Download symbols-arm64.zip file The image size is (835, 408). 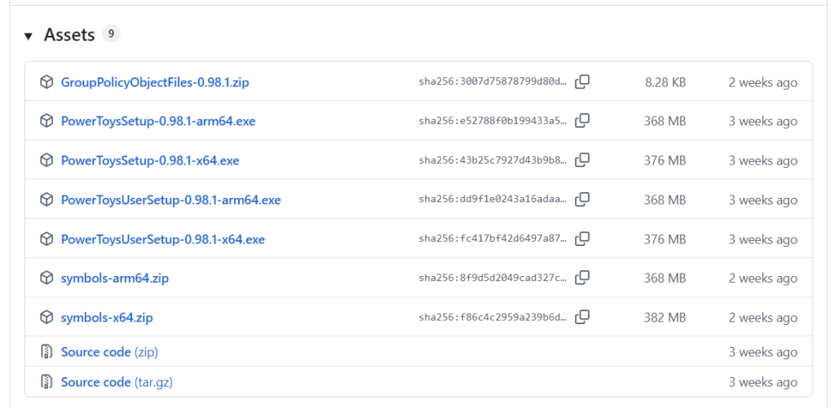[115, 279]
